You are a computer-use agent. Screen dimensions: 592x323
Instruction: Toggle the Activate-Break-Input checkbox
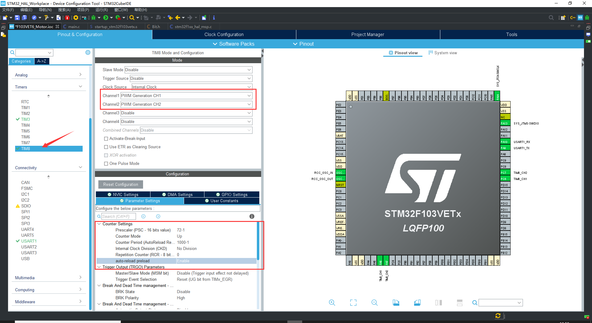click(106, 139)
